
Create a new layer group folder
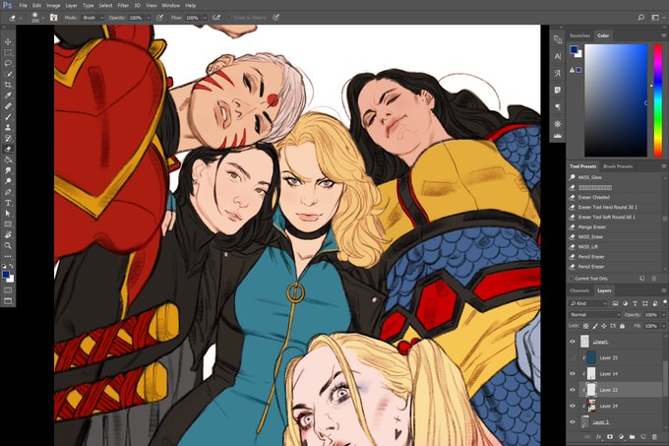coord(632,437)
